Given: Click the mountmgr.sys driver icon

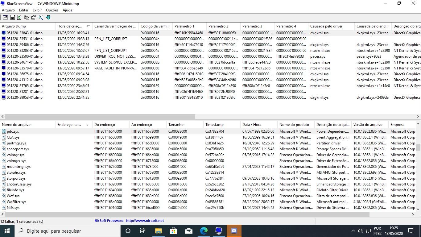Looking at the screenshot, I should click(x=4, y=167).
